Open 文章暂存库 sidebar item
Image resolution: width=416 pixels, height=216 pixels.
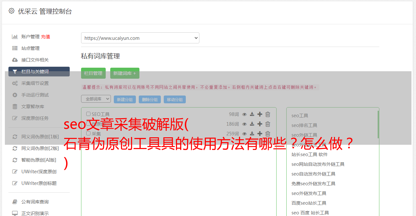(33, 107)
